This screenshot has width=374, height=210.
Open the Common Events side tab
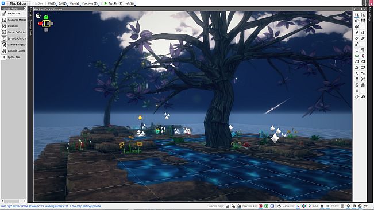(x=30, y=28)
